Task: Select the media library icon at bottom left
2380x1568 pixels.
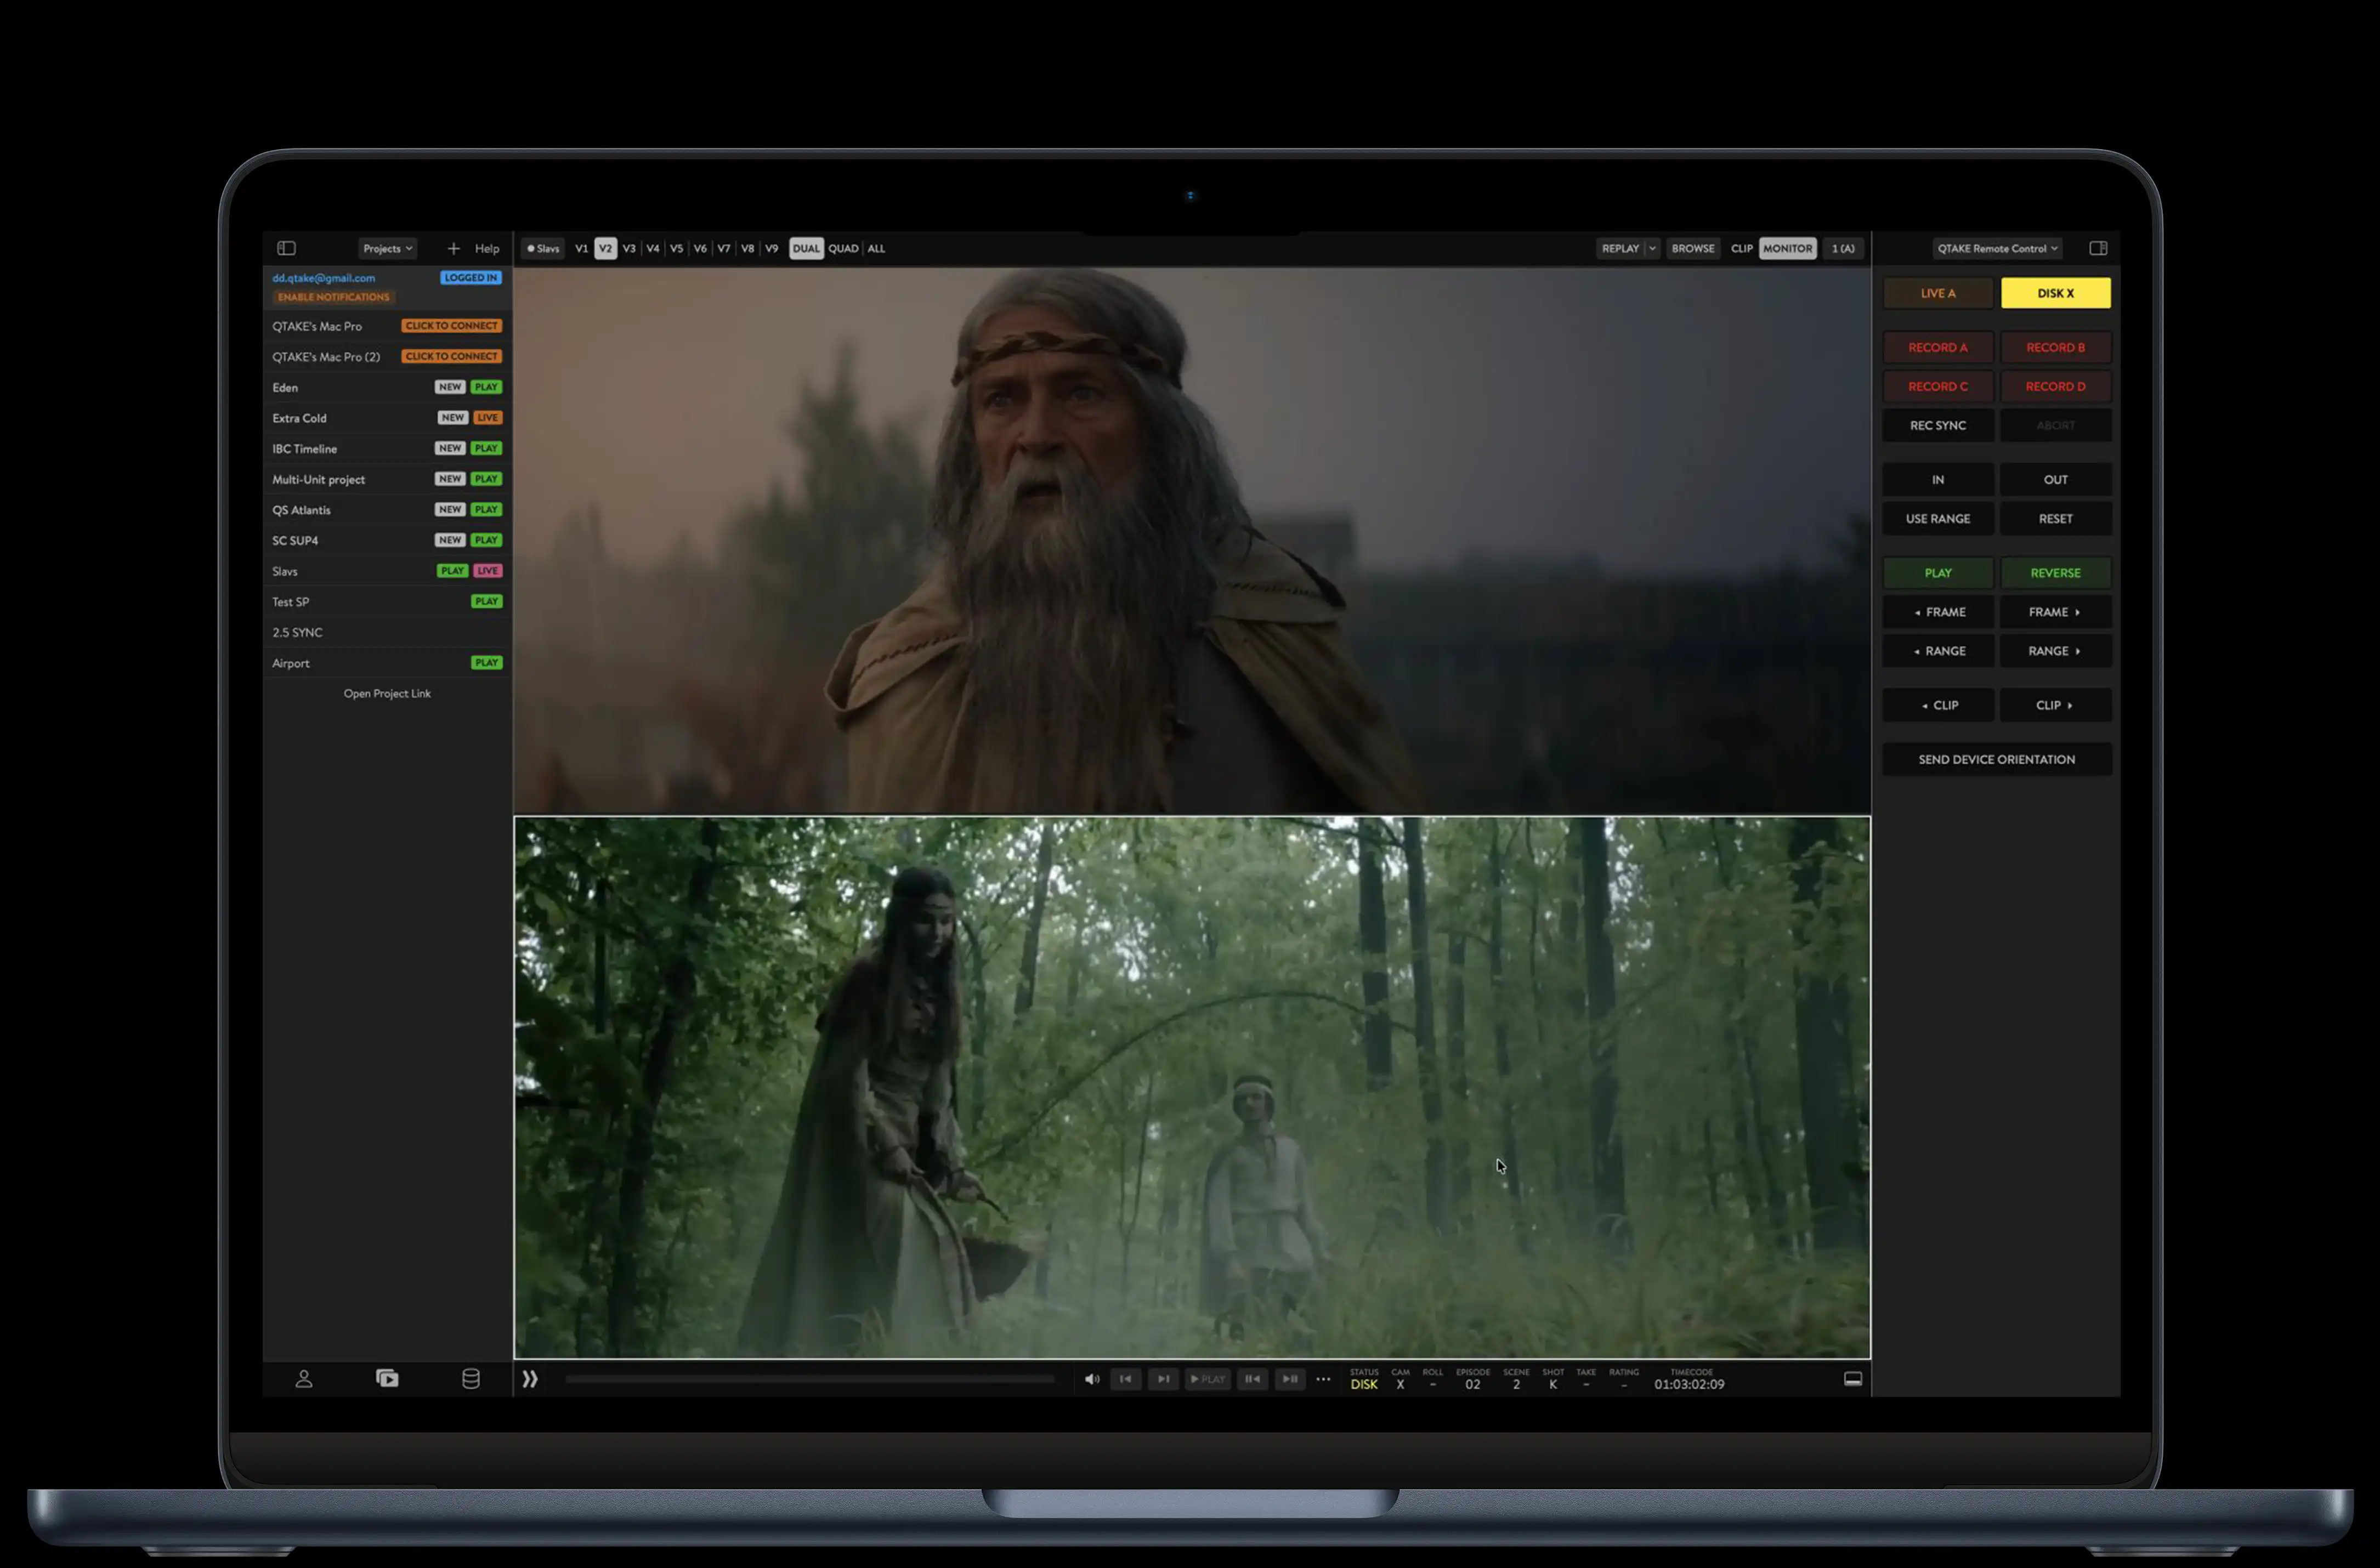Action: pos(387,1379)
